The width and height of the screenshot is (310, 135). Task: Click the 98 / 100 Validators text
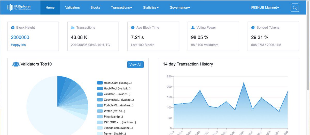coord(205,45)
